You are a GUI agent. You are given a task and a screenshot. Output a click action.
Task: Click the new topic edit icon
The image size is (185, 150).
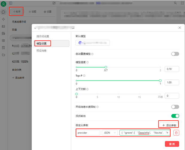[54, 3]
